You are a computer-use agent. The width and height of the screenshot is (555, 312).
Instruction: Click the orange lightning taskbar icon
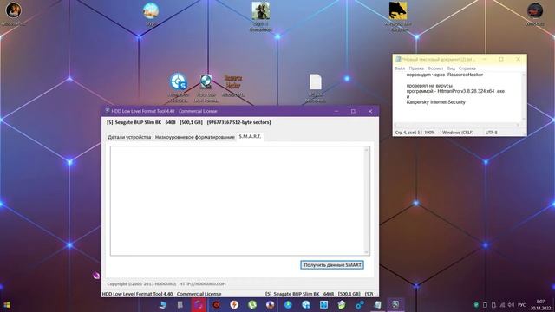click(x=234, y=304)
